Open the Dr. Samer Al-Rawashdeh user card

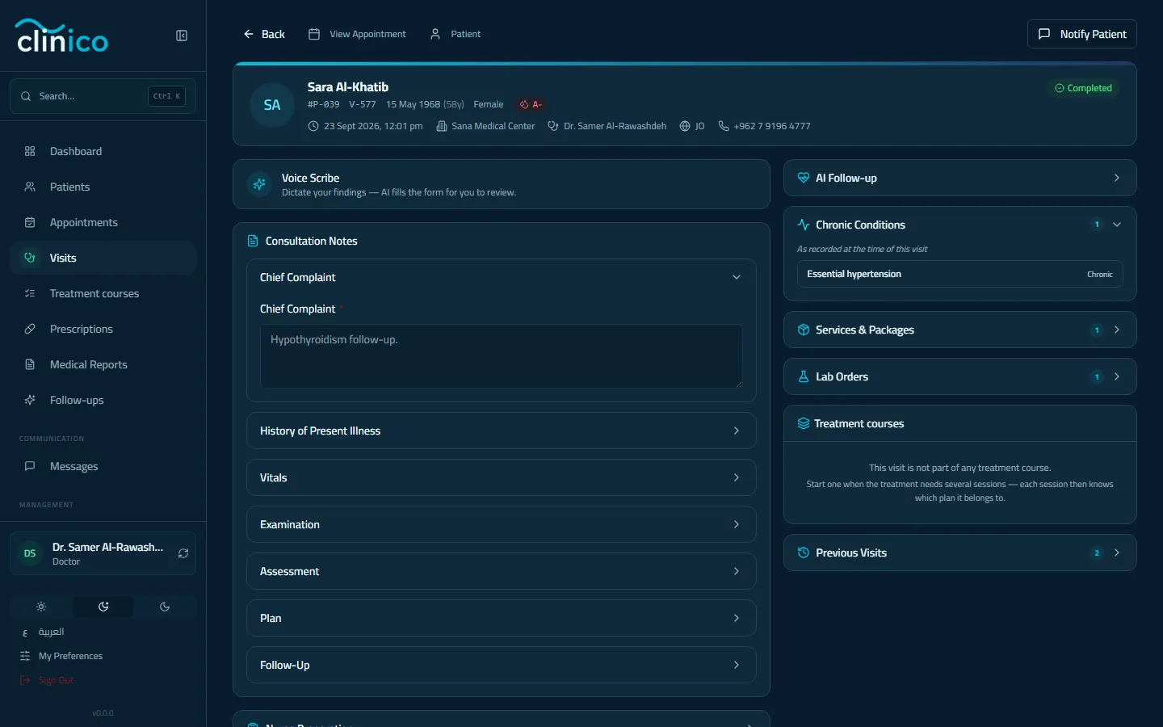pos(103,553)
